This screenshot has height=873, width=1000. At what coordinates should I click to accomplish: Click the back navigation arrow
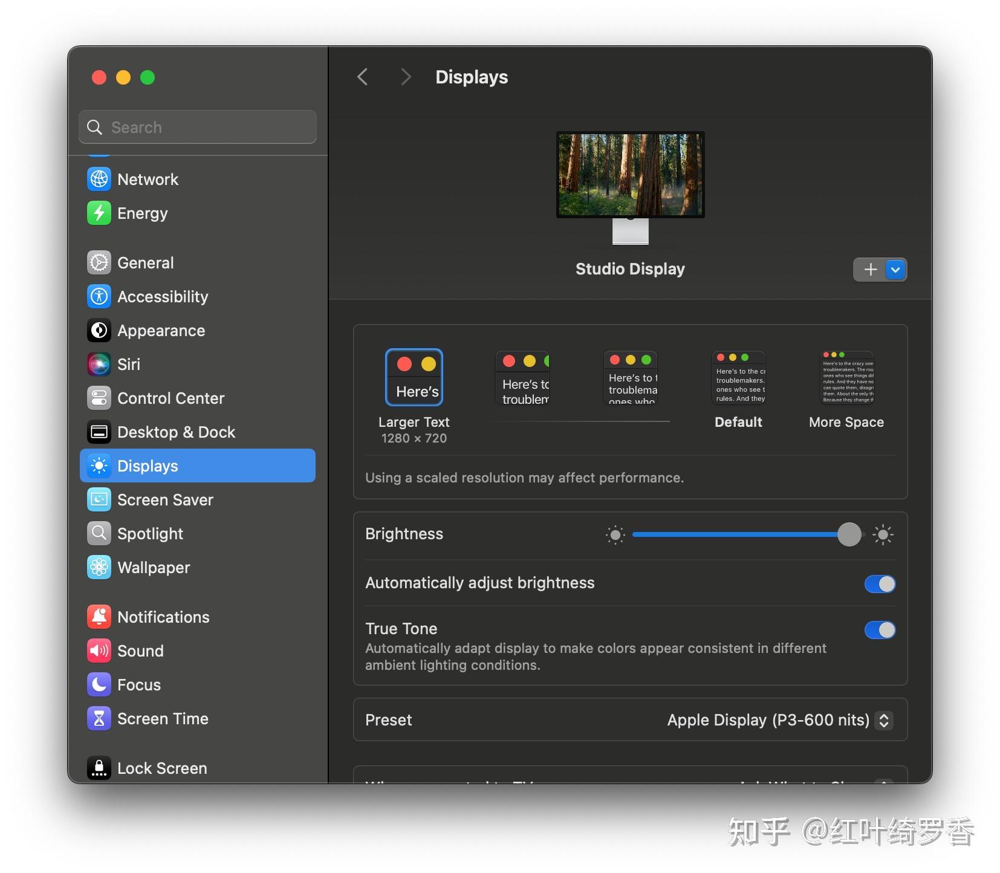pyautogui.click(x=362, y=77)
